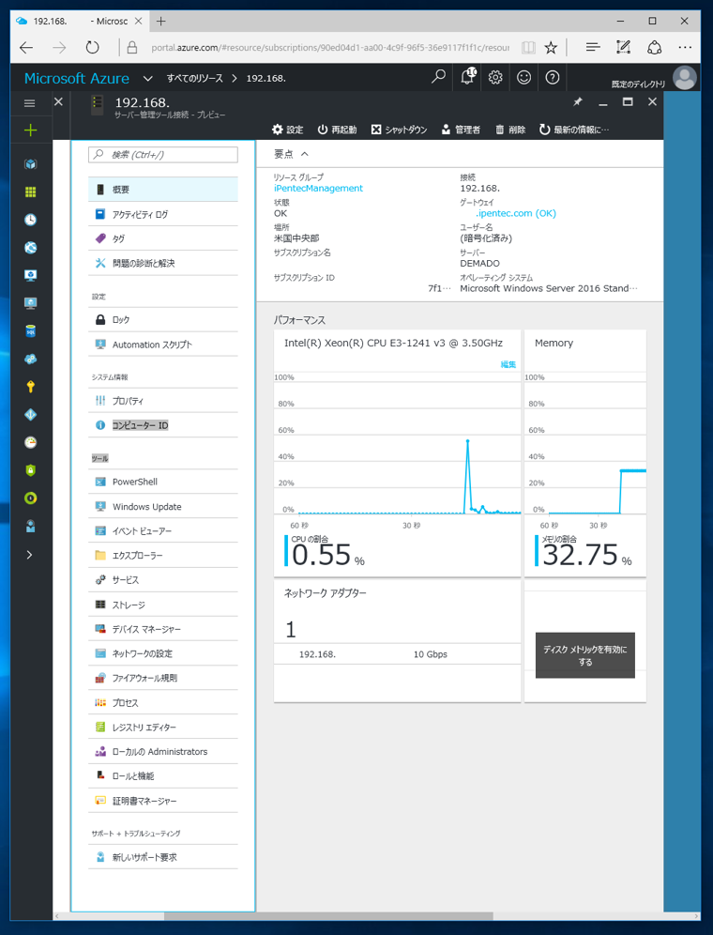Click the horizontal scrollbar at the bottom
Screen dimensions: 713x935
point(328,916)
